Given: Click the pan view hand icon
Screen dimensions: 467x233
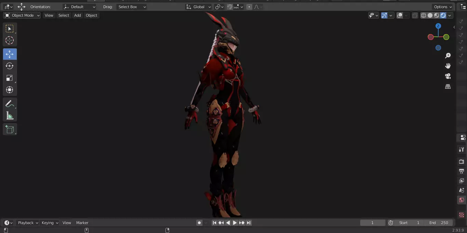Looking at the screenshot, I should pyautogui.click(x=448, y=66).
